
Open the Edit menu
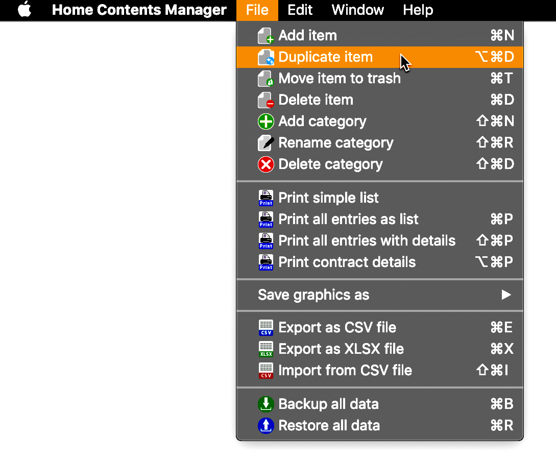(x=300, y=10)
